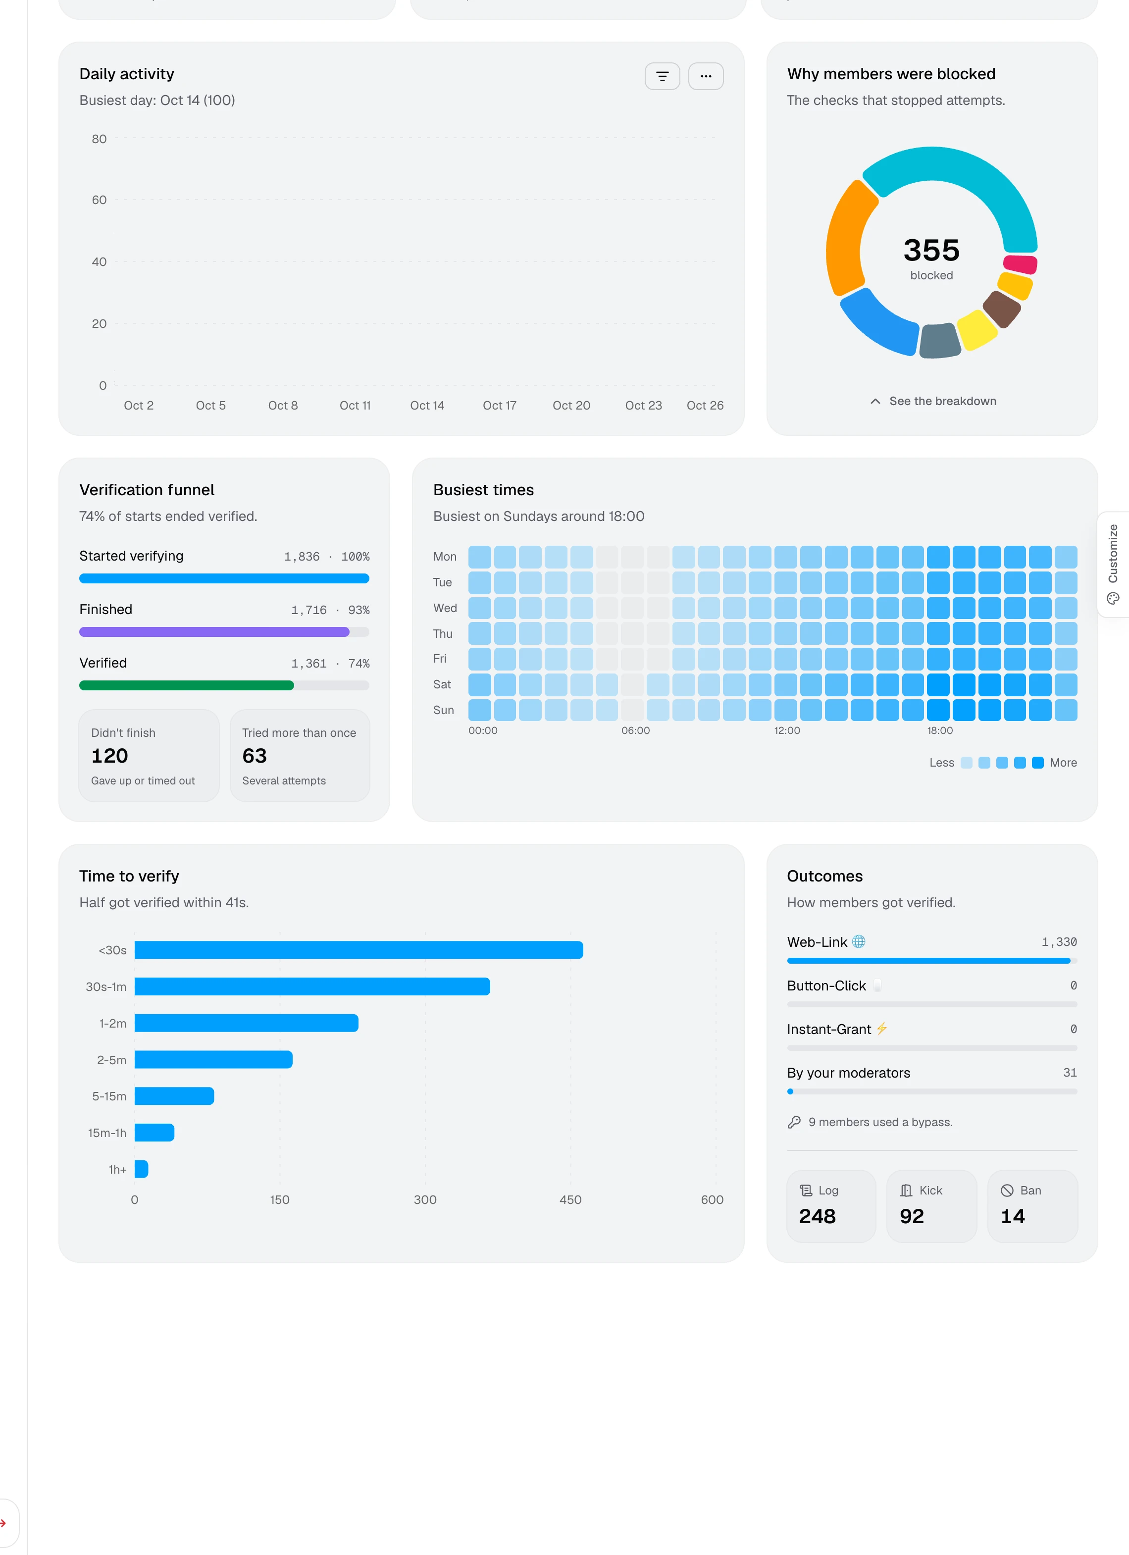Screen dimensions: 1129x1555
Task: Open the Ban outcome card showing 14
Action: coord(1032,1206)
